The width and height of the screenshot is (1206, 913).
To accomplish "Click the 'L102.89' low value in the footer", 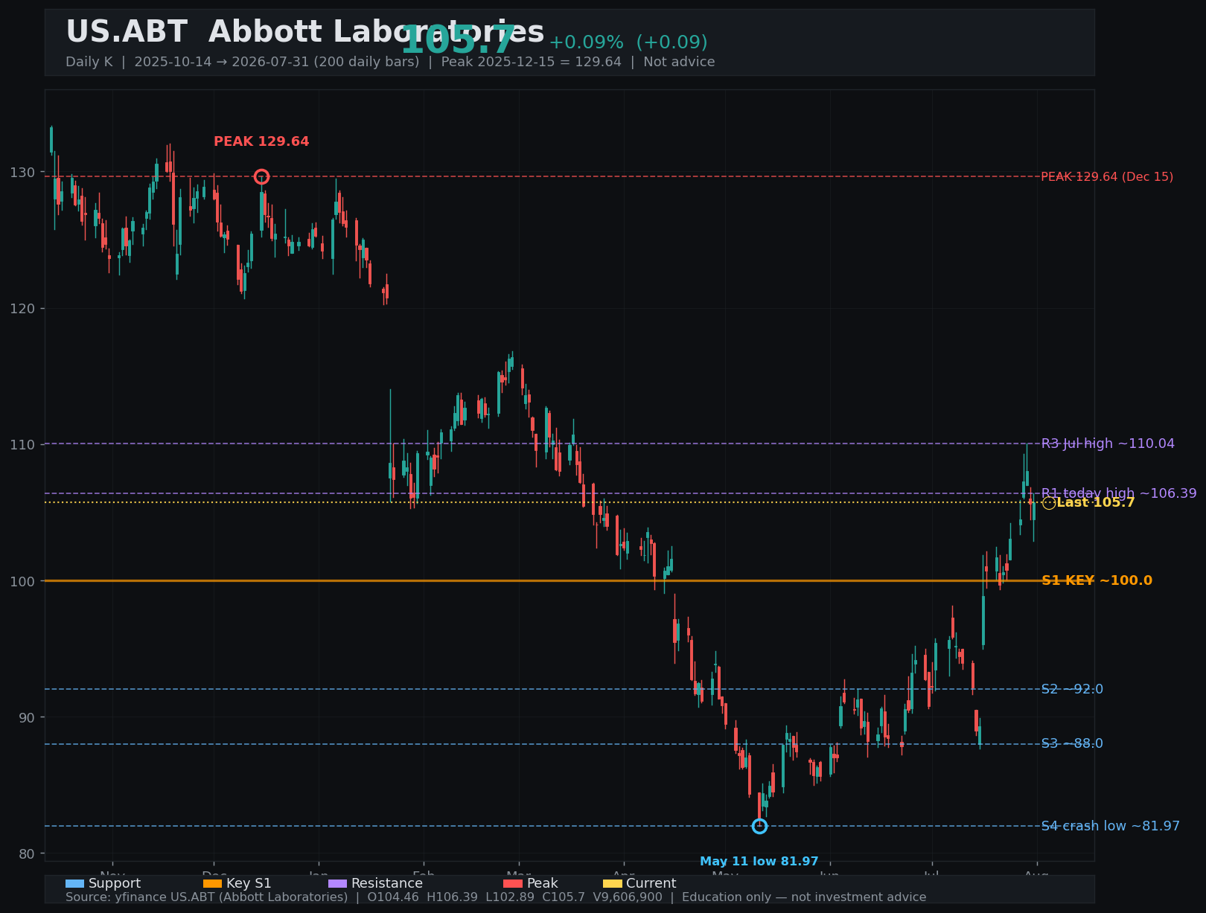I will [x=511, y=897].
